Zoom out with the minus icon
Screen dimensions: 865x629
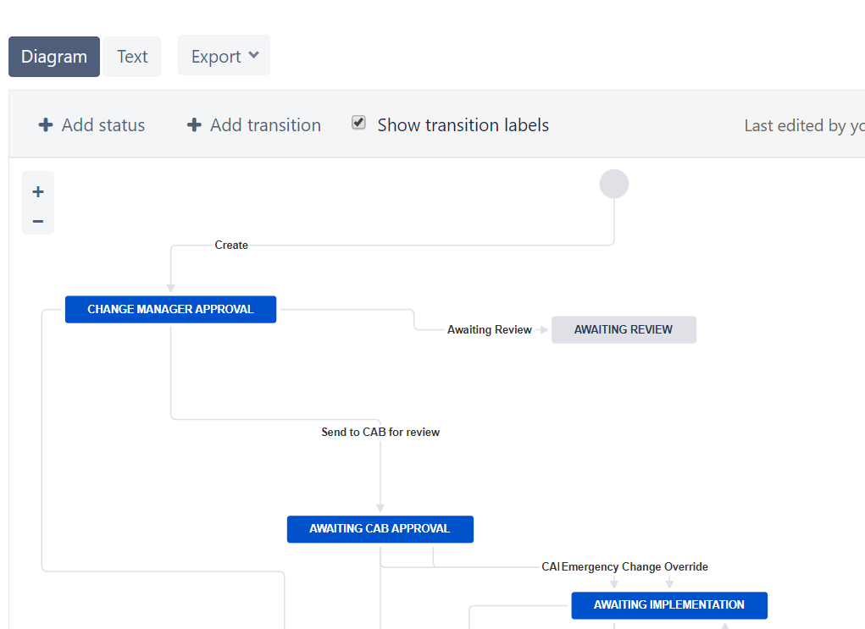pos(38,222)
